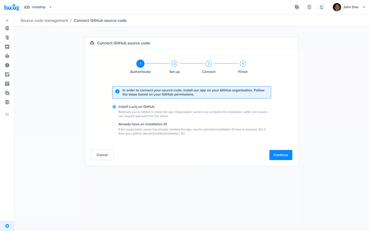Viewport: 369px width, 231px height.
Task: Click the bug icon in the sidebar
Action: pos(7,56)
